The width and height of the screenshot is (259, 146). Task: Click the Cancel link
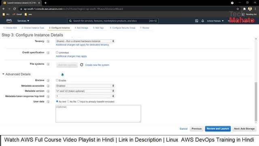183,129
